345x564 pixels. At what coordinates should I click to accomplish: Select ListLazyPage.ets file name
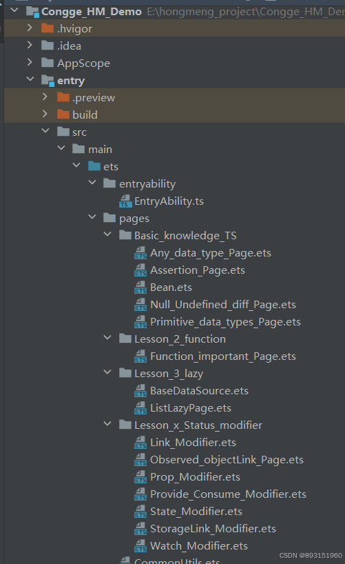click(x=191, y=408)
